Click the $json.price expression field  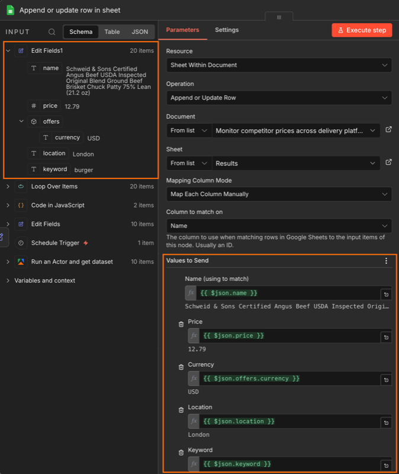(289, 335)
